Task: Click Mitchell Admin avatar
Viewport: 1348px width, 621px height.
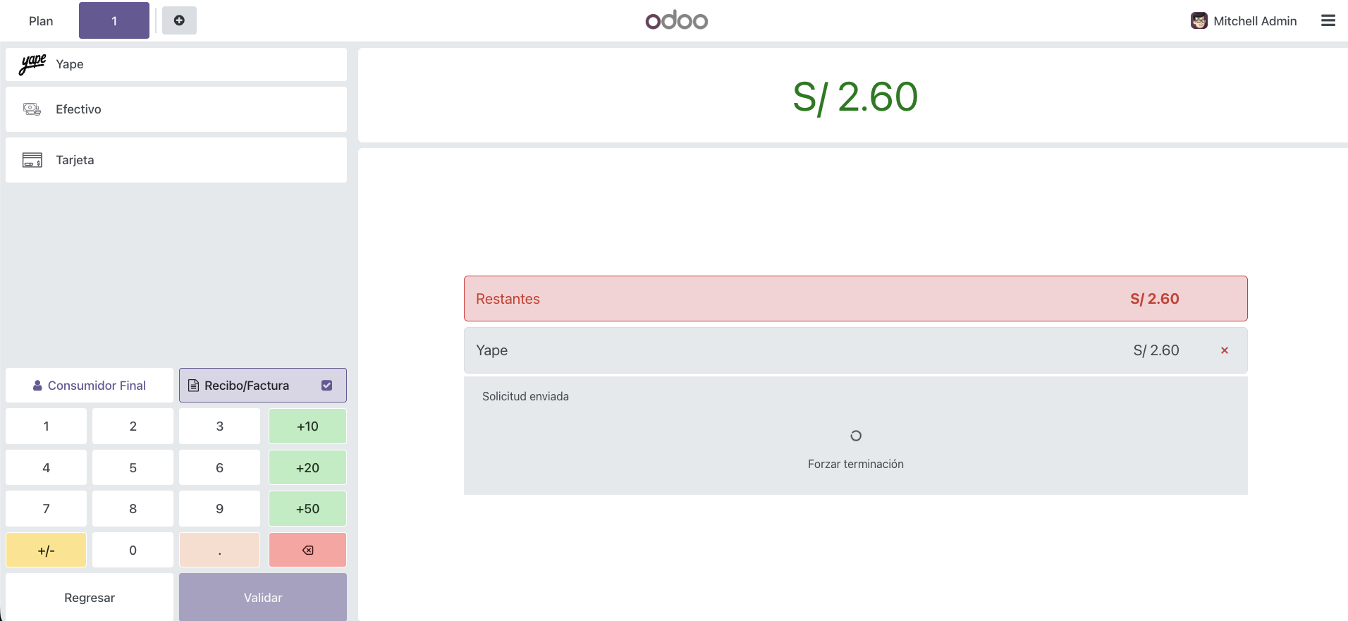Action: (1199, 20)
